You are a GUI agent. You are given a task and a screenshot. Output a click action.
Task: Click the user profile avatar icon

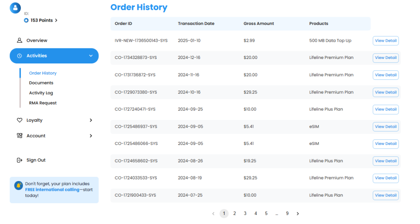[x=15, y=8]
